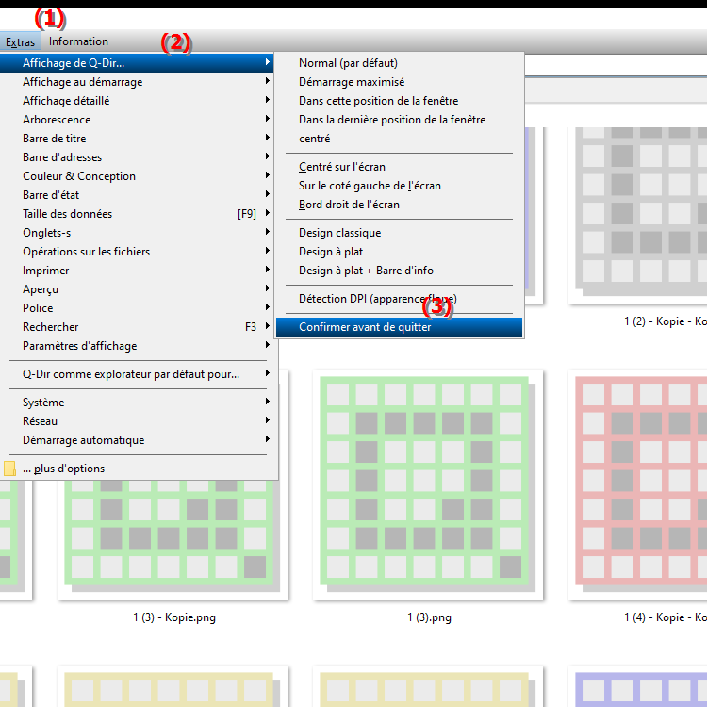Click the folder icon beside plus d'options
707x707 pixels.
pyautogui.click(x=10, y=469)
